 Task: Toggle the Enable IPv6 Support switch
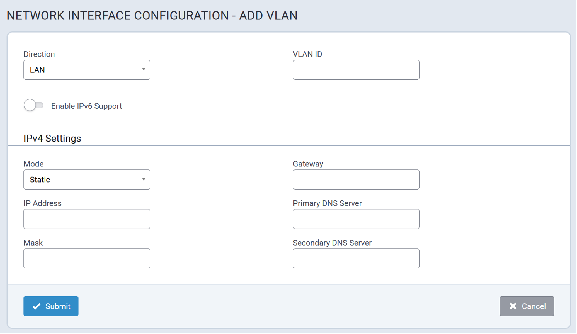(34, 105)
